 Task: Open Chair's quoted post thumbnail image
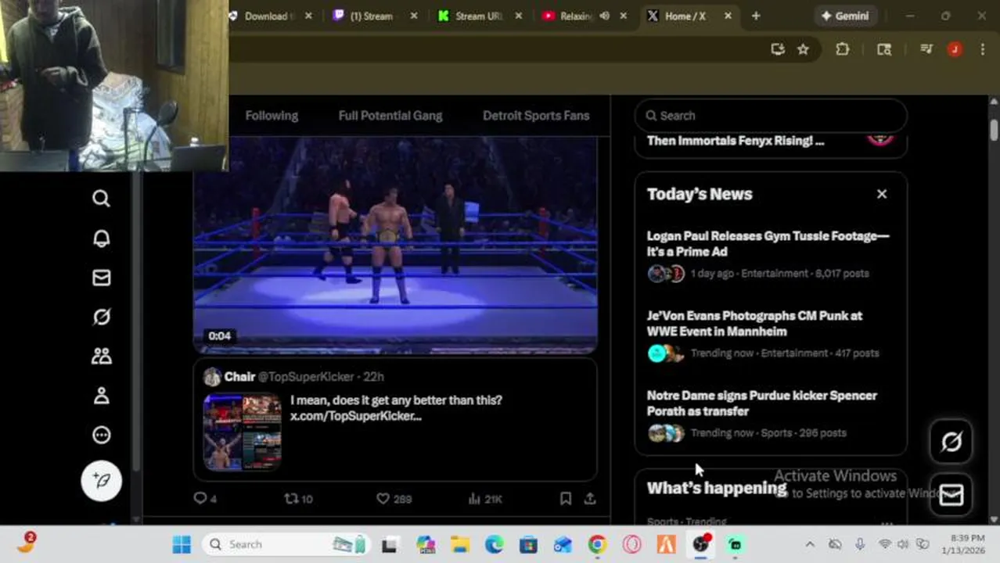coord(243,432)
